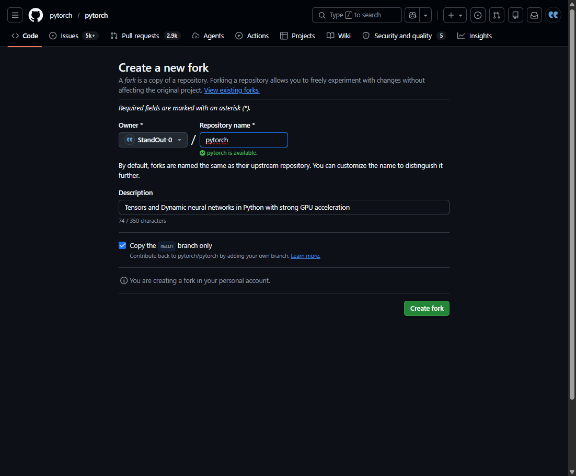Open the Copilot chat icon
Screen dimensions: 576x476
pyautogui.click(x=412, y=15)
